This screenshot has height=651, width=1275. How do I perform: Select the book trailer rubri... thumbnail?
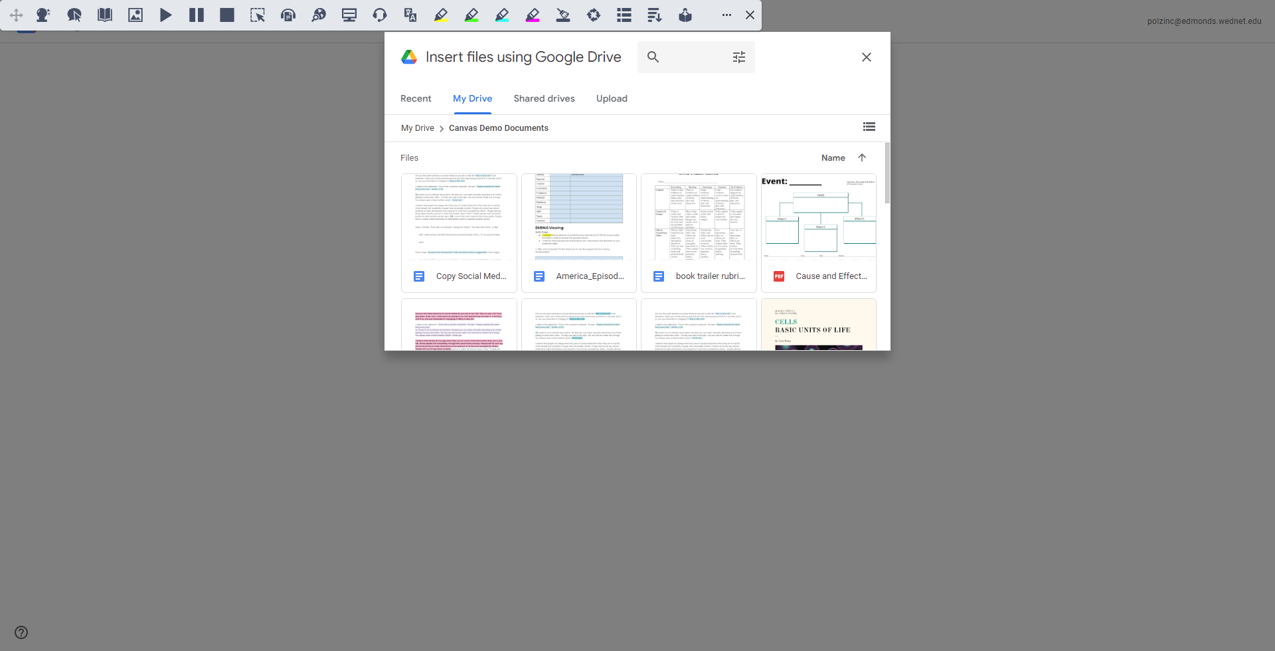point(699,217)
